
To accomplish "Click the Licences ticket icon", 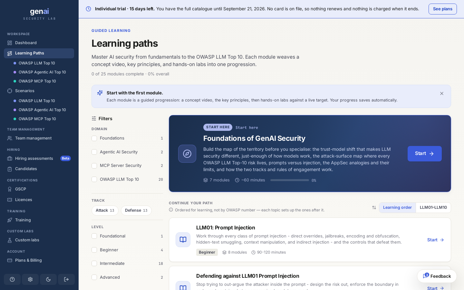I will tap(10, 200).
